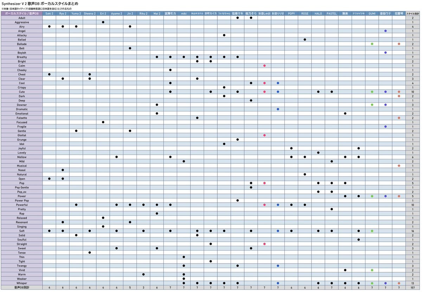Viewport: 422px width, 292px height.
Task: Click the "Attacky" row label
Action: (22, 35)
